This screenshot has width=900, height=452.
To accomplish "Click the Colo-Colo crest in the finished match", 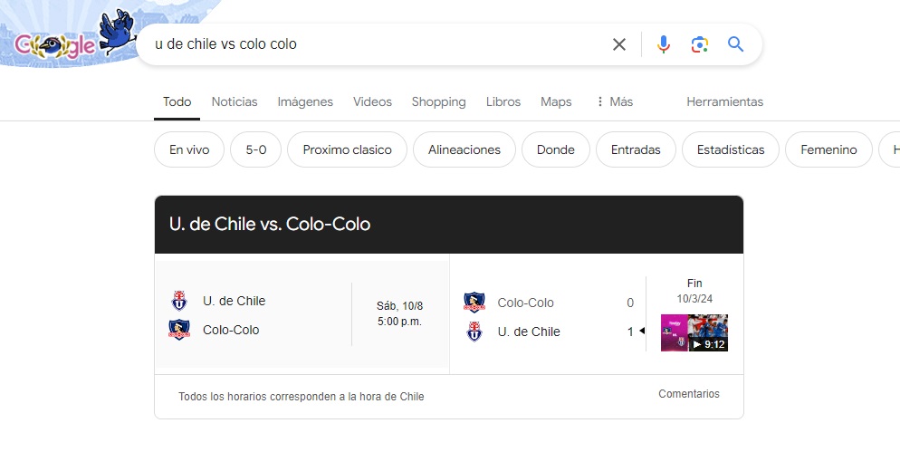I will [x=474, y=303].
